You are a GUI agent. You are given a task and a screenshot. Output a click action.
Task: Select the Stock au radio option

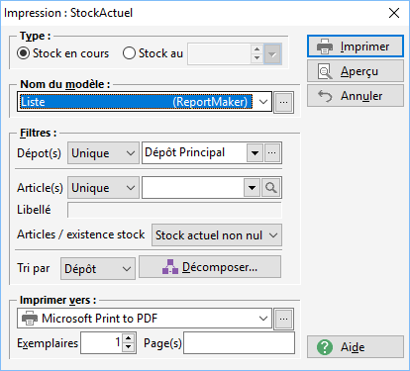click(x=129, y=53)
